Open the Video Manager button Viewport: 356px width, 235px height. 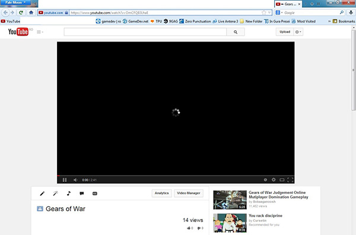[189, 193]
